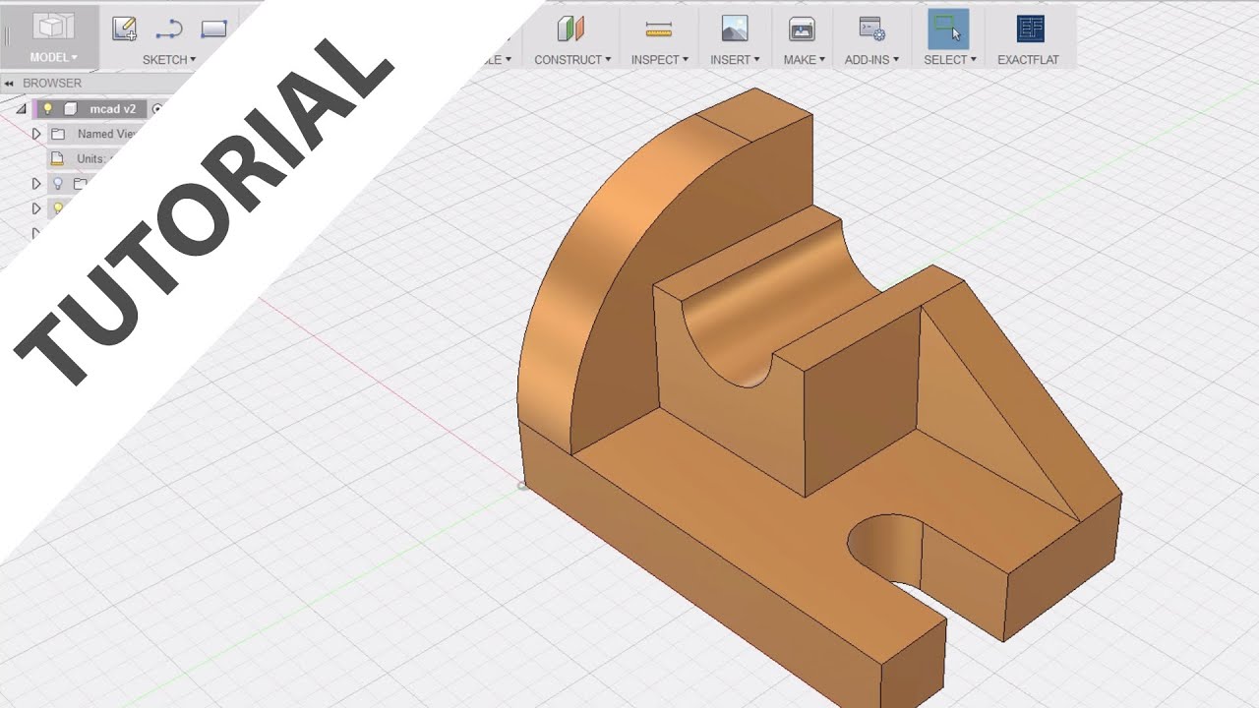Activate the Select tool icon

(948, 29)
